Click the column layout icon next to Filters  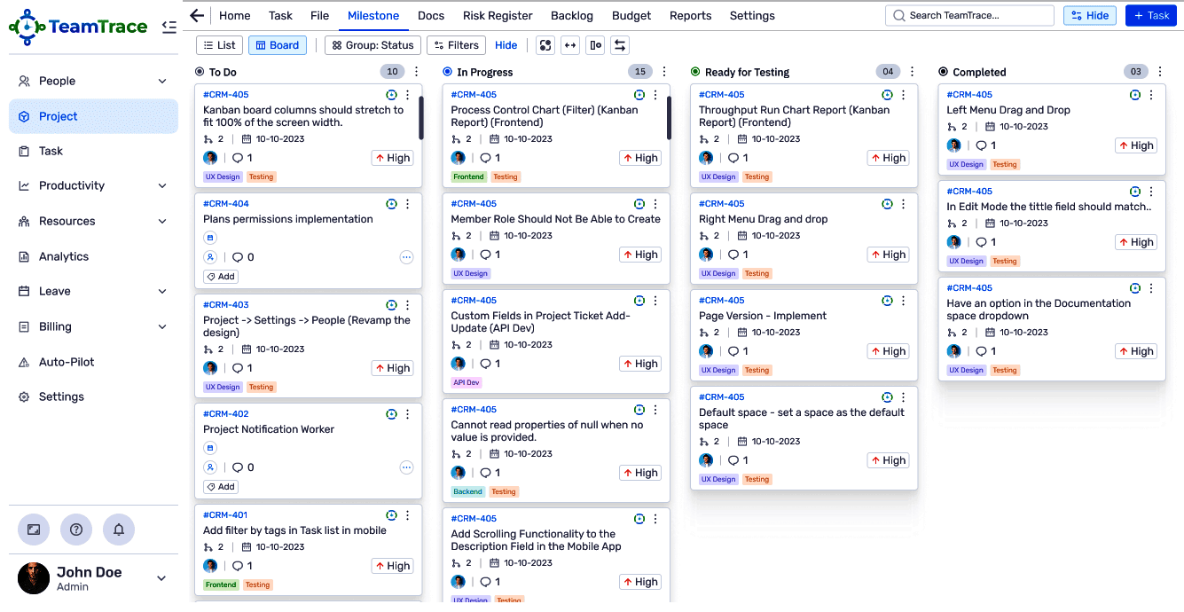594,45
